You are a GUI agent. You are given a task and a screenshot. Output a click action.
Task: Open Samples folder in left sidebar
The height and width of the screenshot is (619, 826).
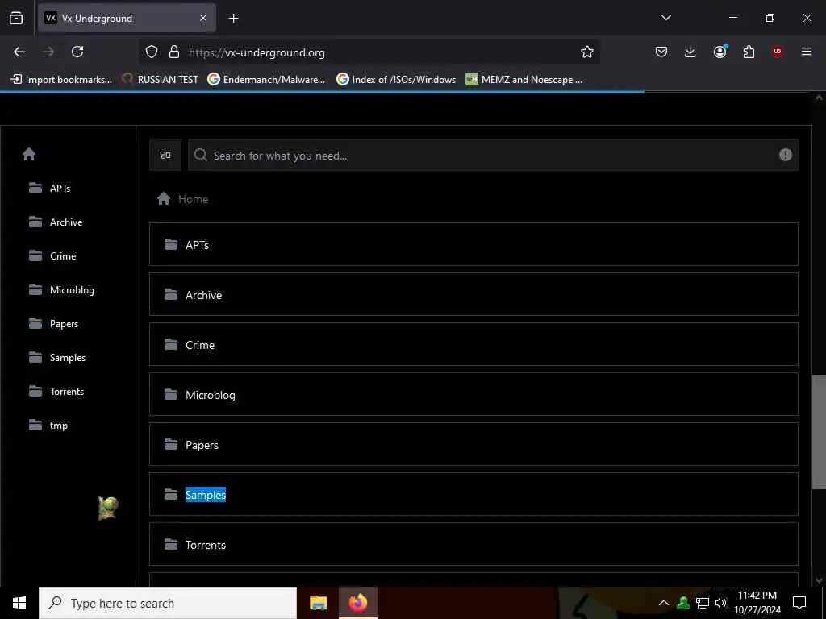click(57, 357)
